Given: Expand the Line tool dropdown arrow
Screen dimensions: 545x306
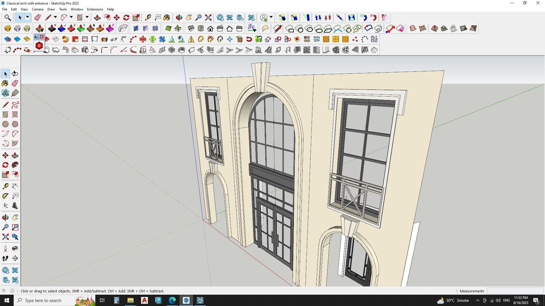Looking at the screenshot, I should (55, 18).
